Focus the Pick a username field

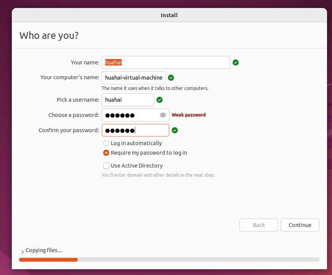128,100
